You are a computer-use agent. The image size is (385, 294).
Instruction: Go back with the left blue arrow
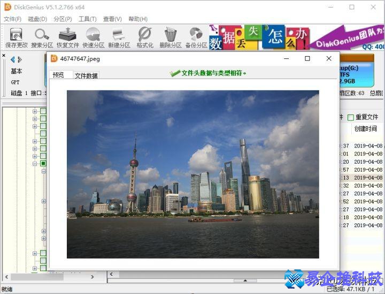13,59
